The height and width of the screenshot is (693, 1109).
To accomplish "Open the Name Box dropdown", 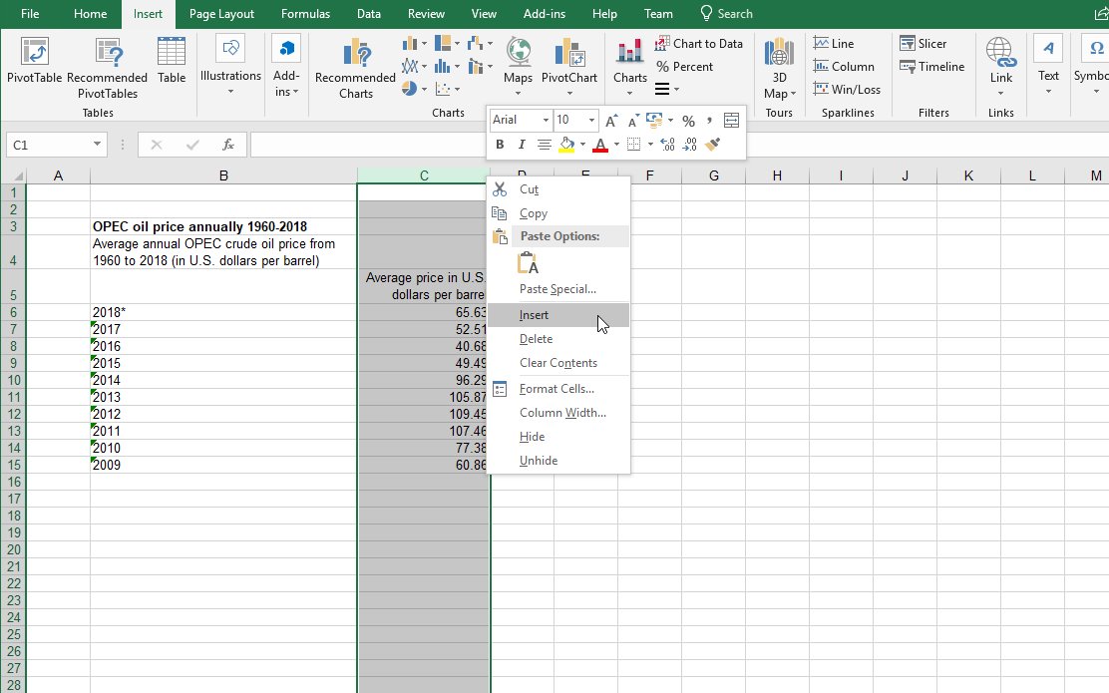I will click(x=97, y=145).
